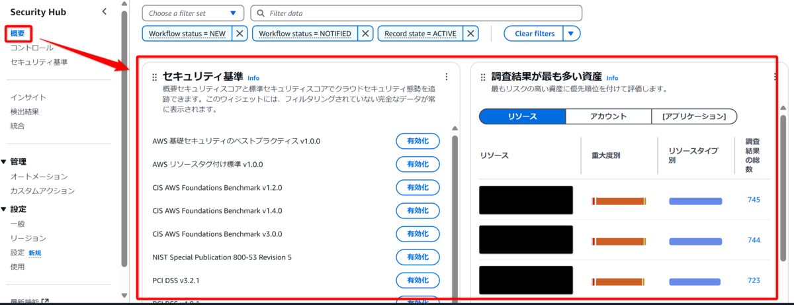Open the セキュリティ基準 widget options menu
This screenshot has width=794, height=305.
pyautogui.click(x=447, y=77)
